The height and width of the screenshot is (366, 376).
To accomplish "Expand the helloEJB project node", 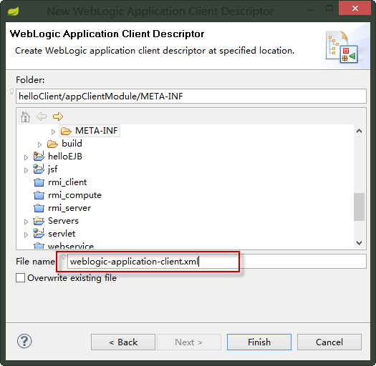I will tap(26, 157).
